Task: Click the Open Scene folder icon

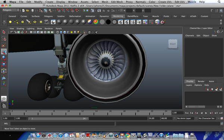Action: pos(28,10)
